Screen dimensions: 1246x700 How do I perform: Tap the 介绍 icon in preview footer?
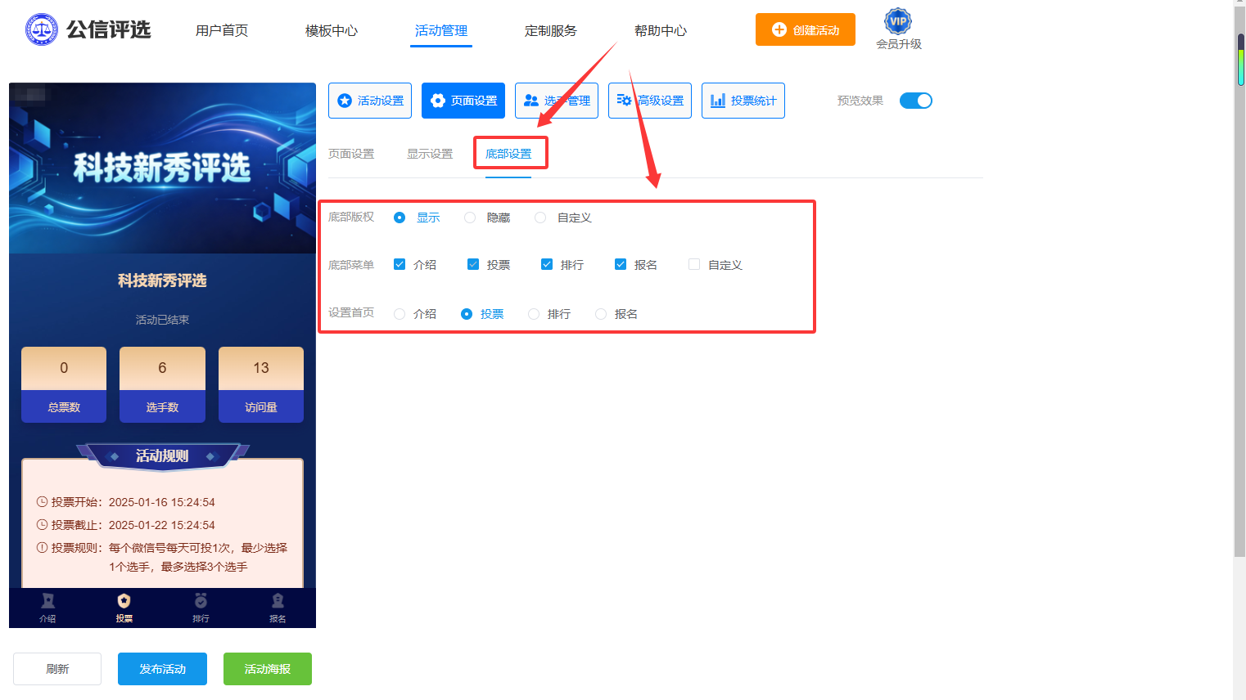tap(47, 601)
